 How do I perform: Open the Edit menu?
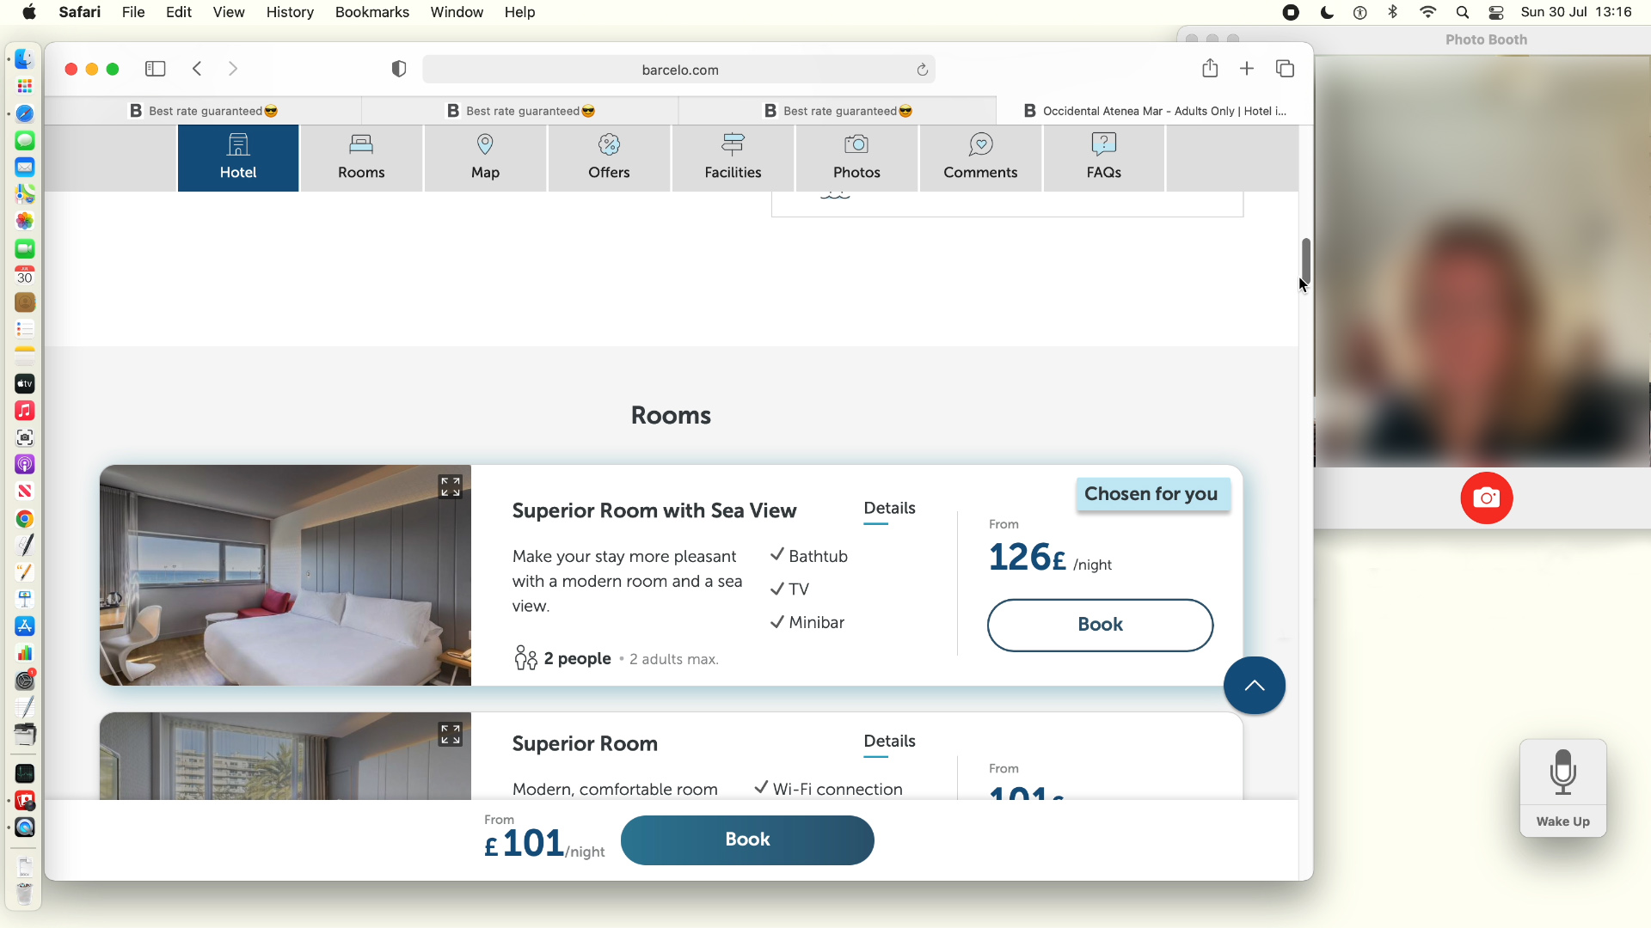tap(179, 12)
